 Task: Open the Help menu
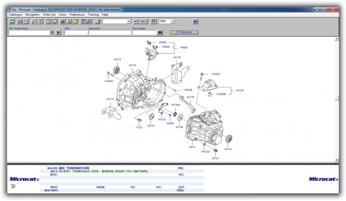click(105, 15)
